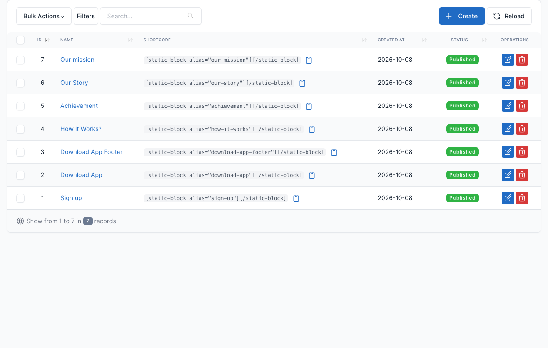Delete the How It Works? row
This screenshot has height=348, width=548.
coord(522,129)
